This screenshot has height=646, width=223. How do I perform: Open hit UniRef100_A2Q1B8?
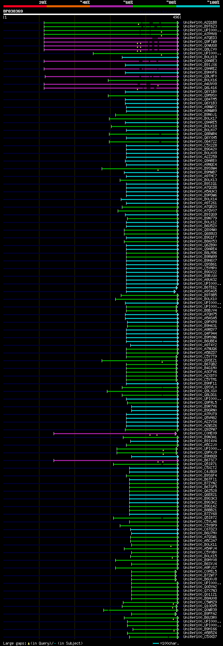click(200, 23)
